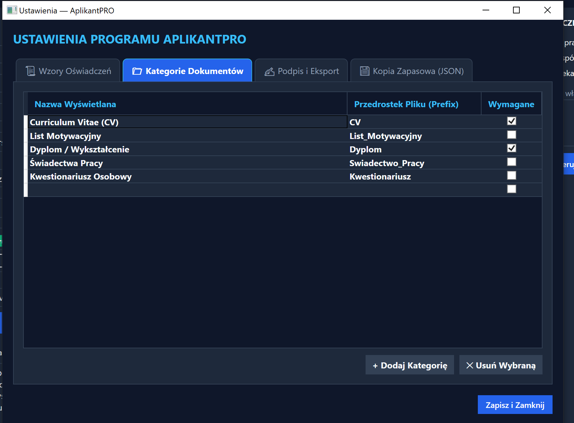Click the document icon on Wzory Oświadczeń tab
Viewport: 574px width, 423px height.
[30, 71]
